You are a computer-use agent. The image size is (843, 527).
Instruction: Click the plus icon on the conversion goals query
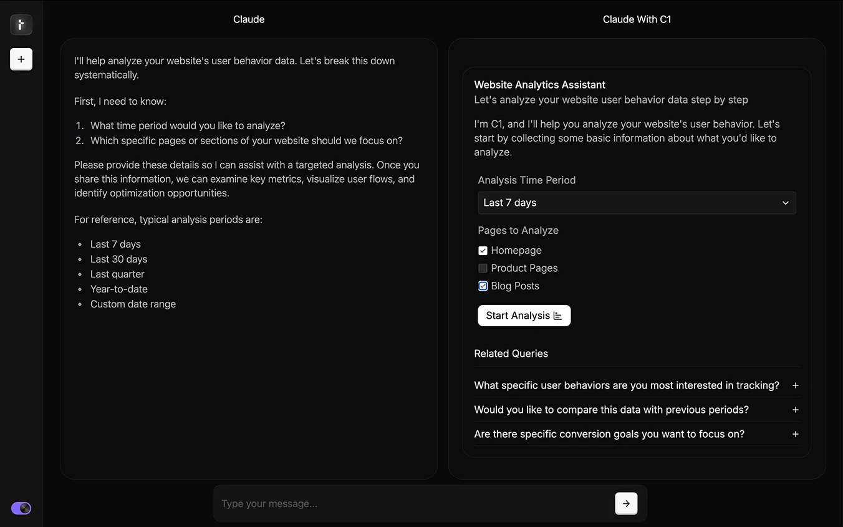(795, 434)
